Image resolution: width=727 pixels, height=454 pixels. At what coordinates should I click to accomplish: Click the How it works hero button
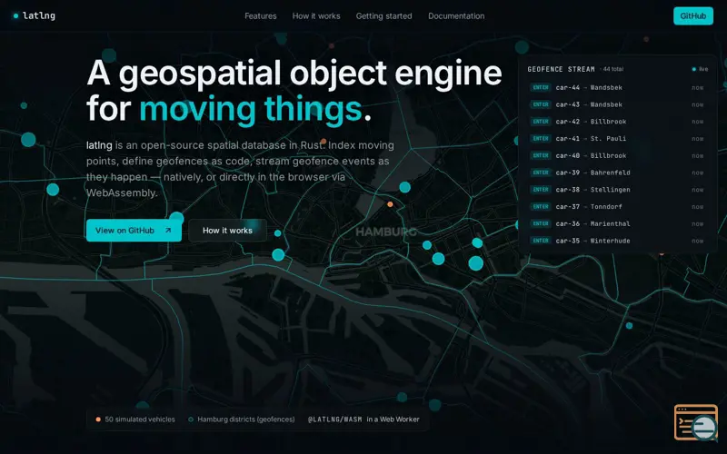[x=228, y=231]
